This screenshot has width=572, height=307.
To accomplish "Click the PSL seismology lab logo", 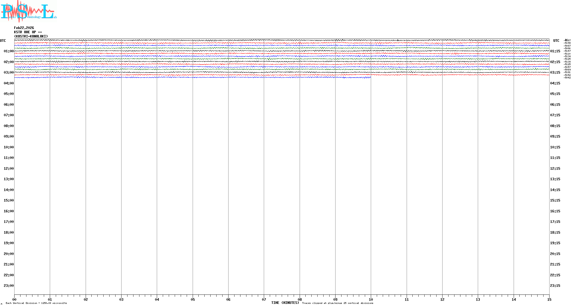I will click(x=28, y=11).
